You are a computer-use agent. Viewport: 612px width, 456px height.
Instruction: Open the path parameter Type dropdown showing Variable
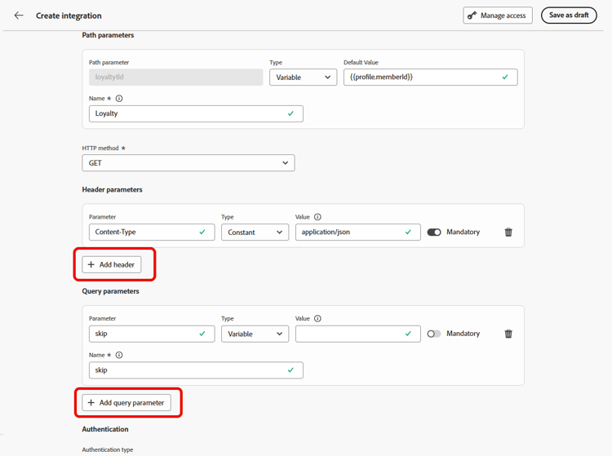303,77
